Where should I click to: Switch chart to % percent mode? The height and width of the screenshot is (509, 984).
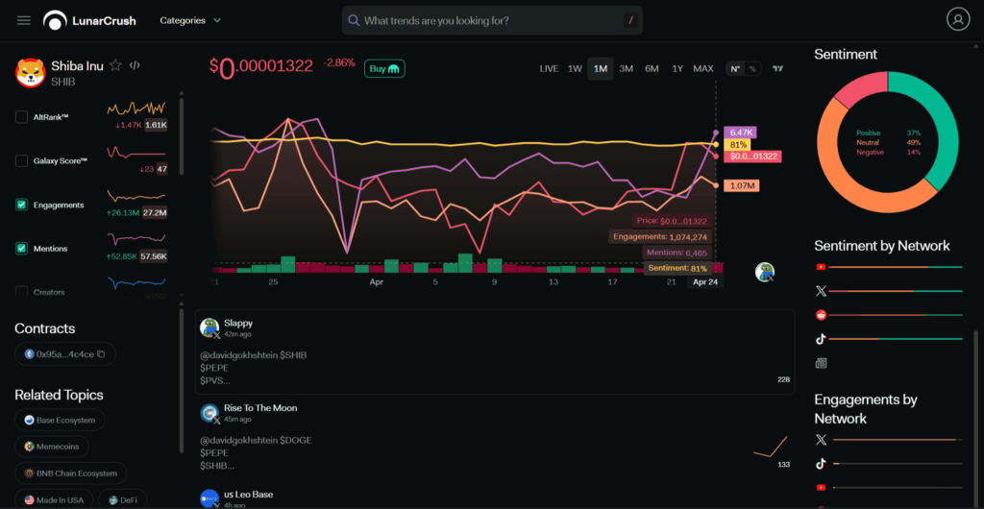(x=752, y=69)
